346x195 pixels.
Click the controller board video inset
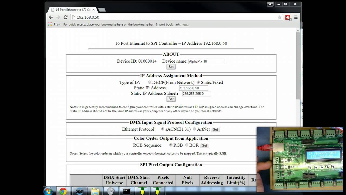pos(300,160)
